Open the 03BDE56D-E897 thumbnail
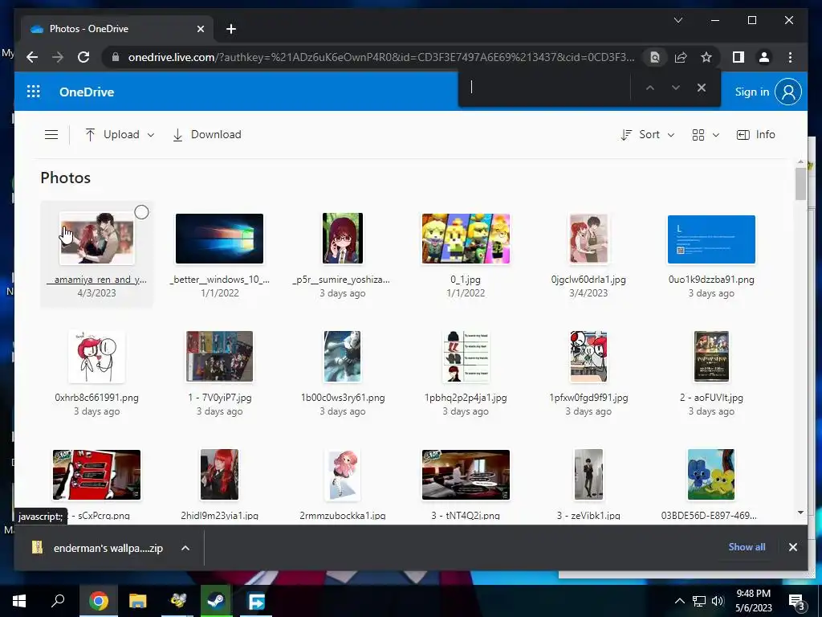Screen dimensions: 822x617 tap(711, 475)
